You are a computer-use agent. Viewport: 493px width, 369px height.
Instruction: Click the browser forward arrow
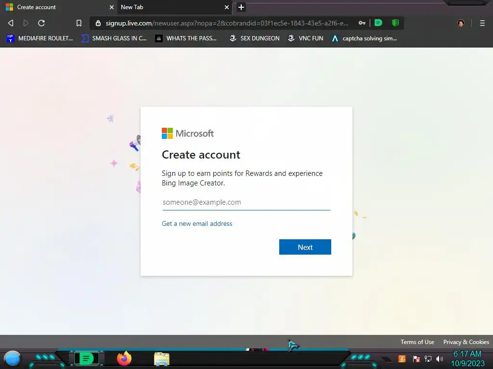(x=26, y=23)
